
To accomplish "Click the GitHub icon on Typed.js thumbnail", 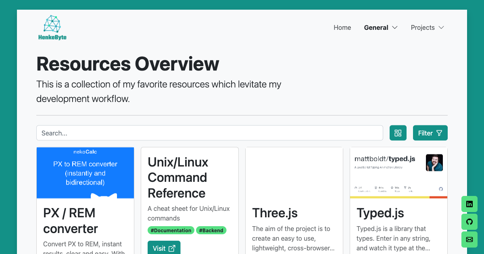I will (440, 189).
